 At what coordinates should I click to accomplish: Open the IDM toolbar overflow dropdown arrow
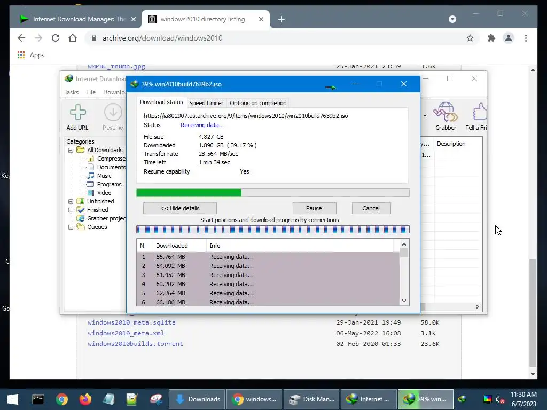click(425, 116)
